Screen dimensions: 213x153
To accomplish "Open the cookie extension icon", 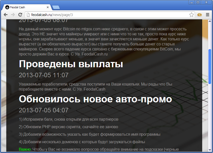I will tap(199, 15).
